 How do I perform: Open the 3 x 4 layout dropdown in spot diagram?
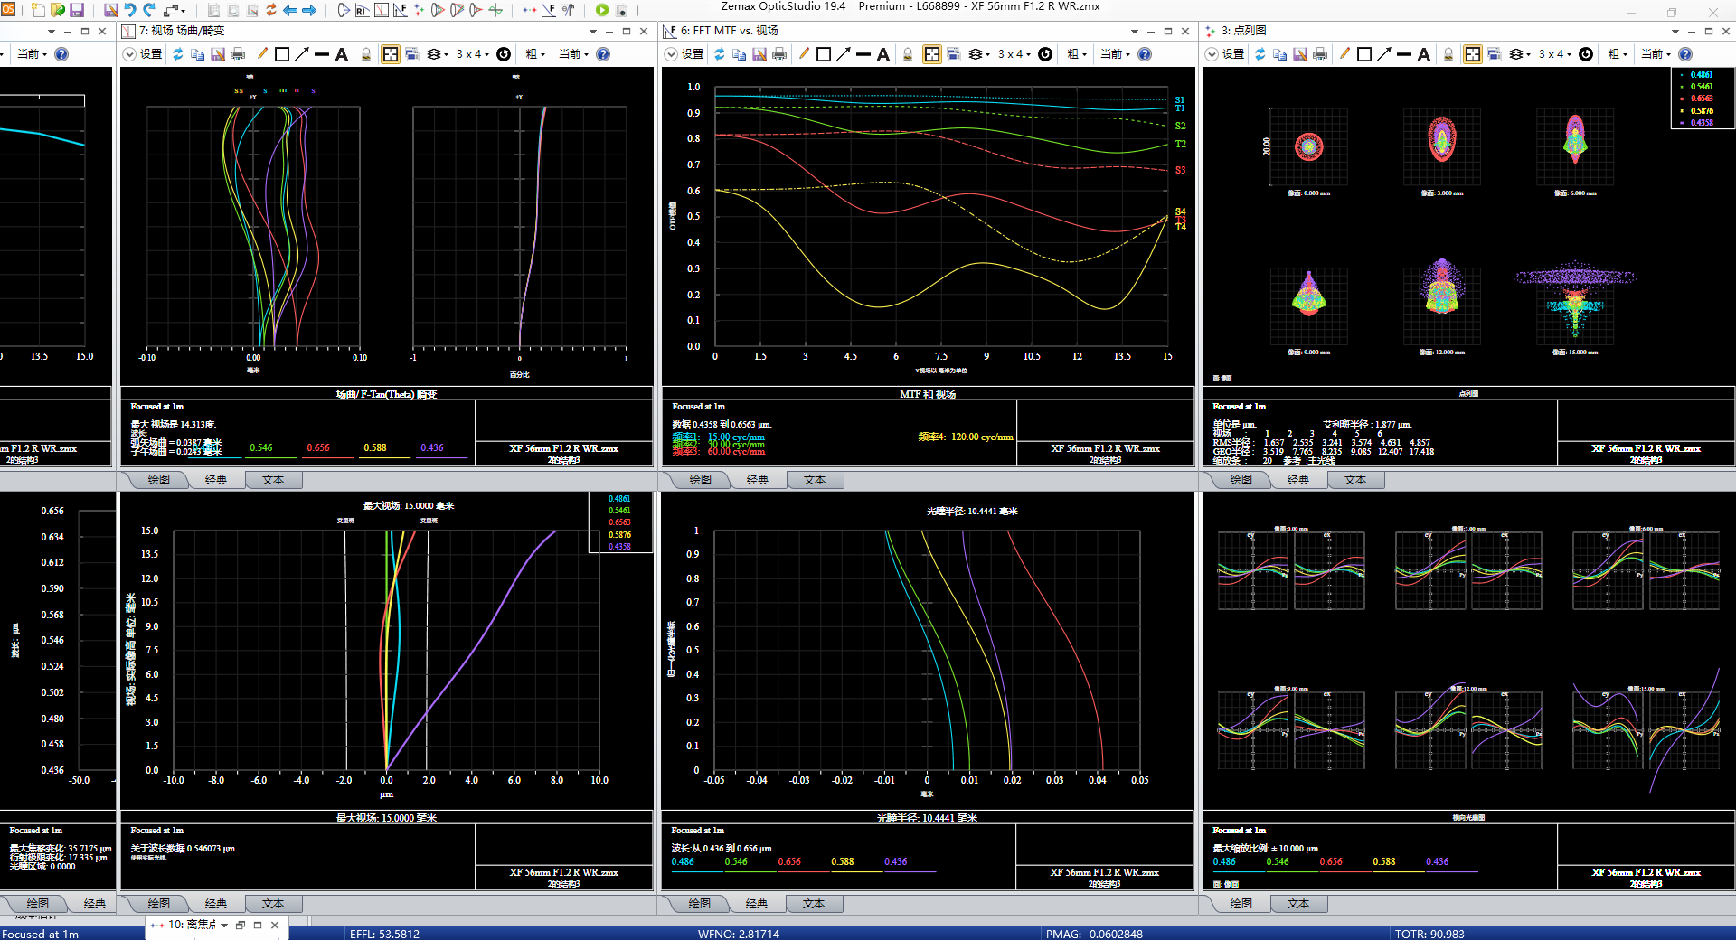[x=1555, y=54]
